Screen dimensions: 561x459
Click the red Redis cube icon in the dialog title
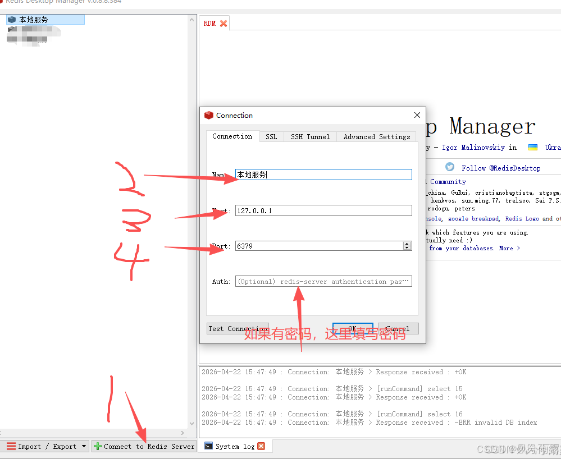(x=208, y=115)
